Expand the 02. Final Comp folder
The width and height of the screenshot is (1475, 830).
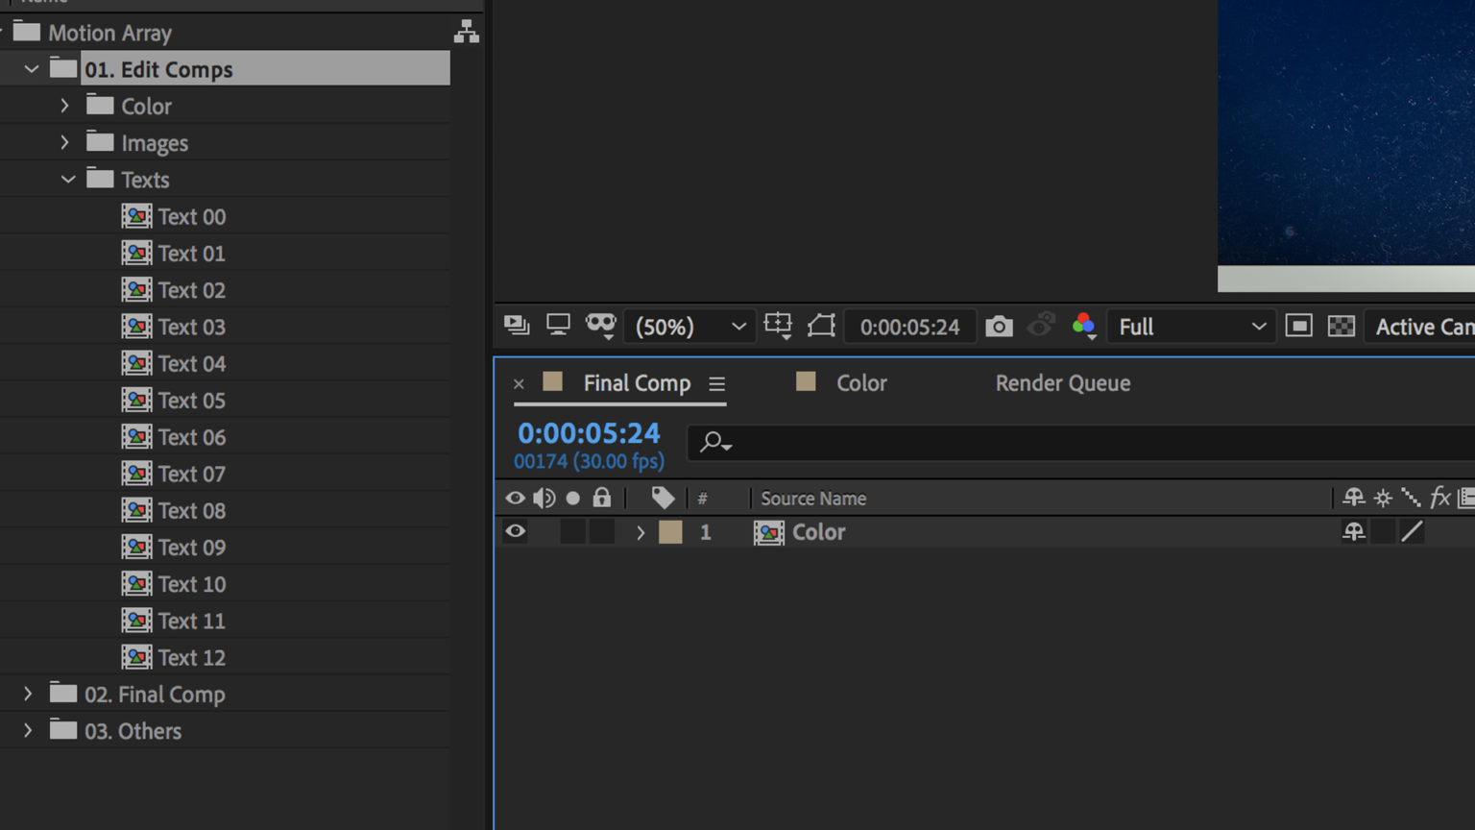(x=28, y=694)
